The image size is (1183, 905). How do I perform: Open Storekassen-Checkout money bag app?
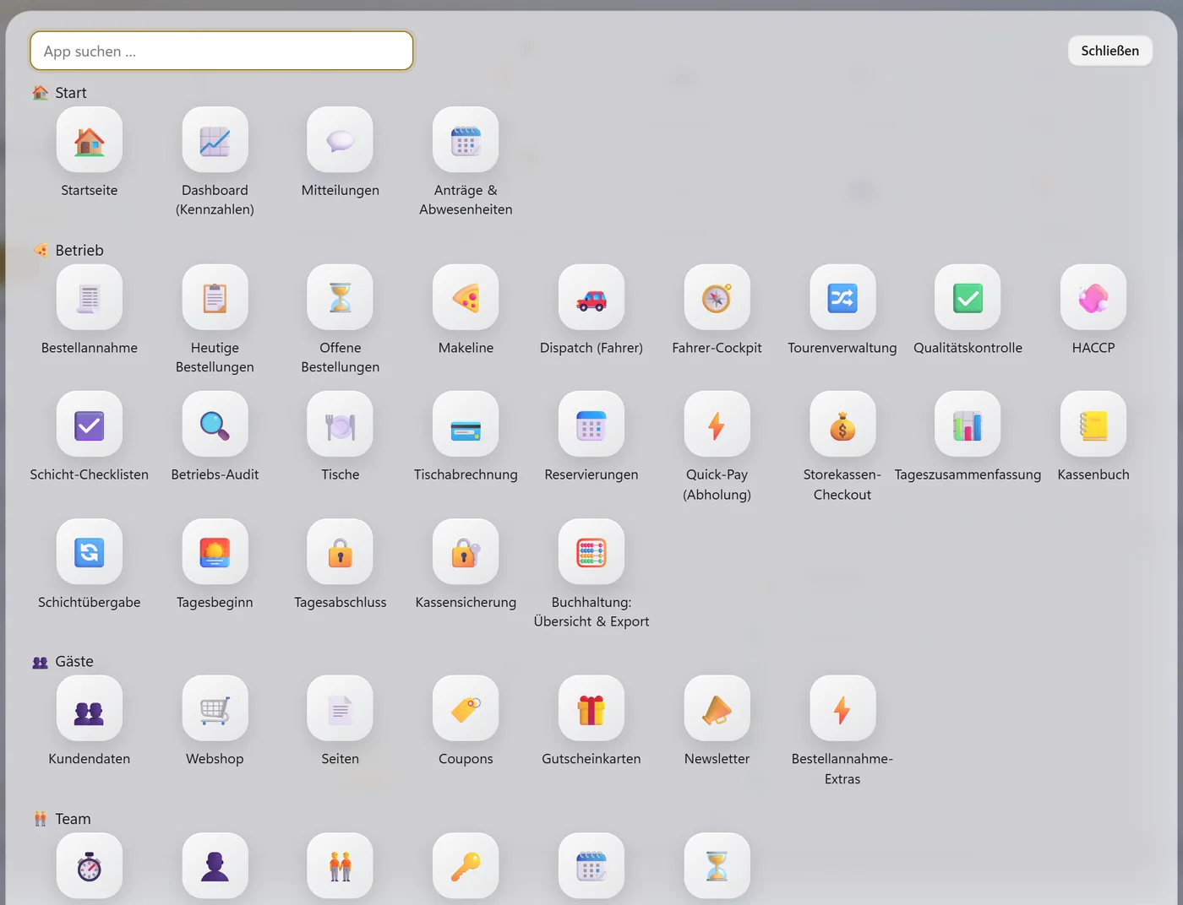(842, 425)
